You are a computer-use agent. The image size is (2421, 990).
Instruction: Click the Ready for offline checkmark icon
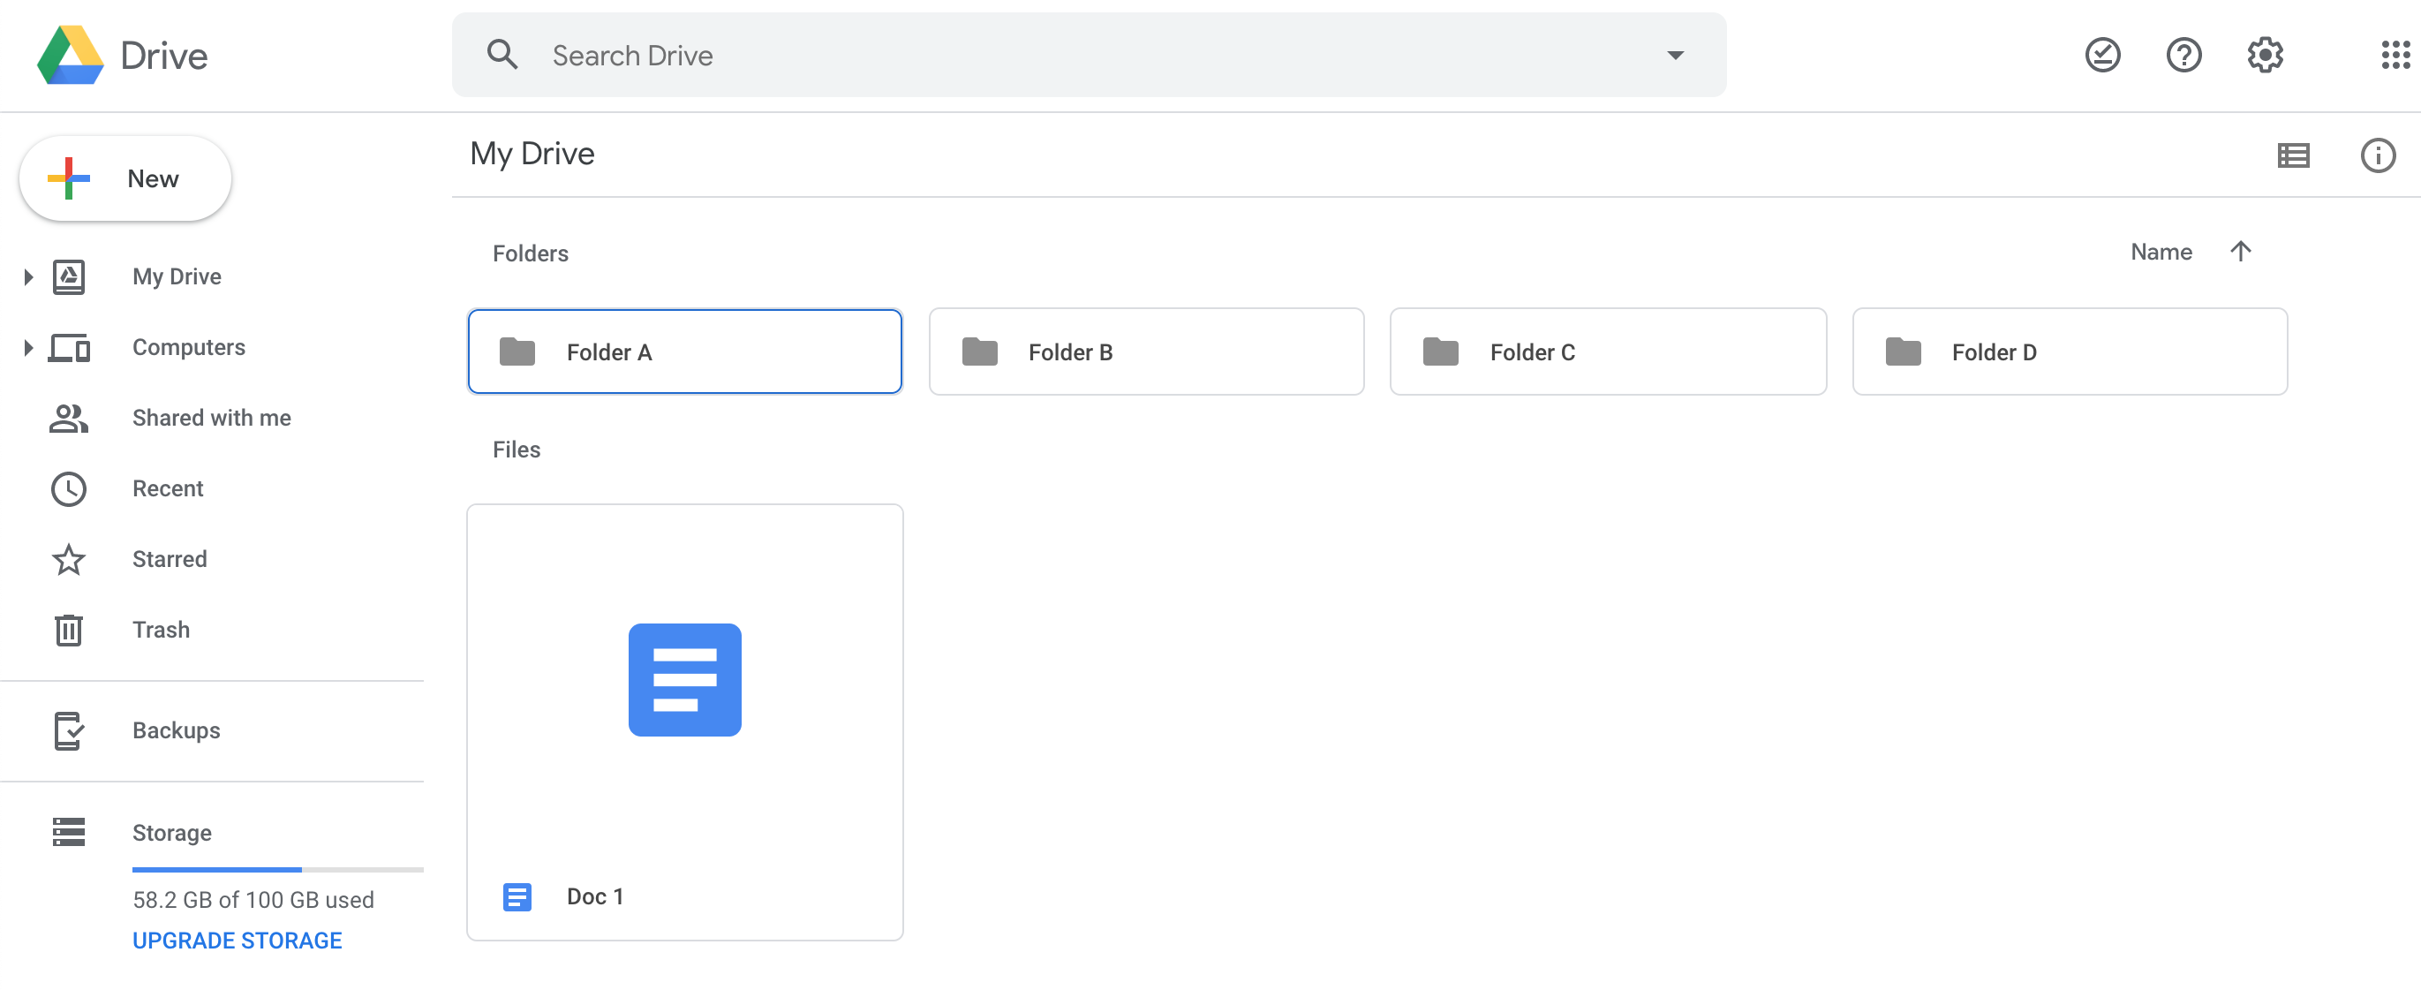(x=2101, y=56)
